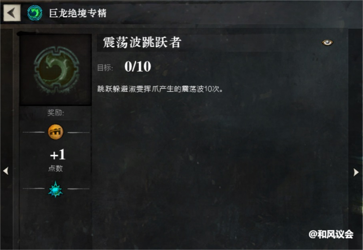Click the orange achievement points arch icon

[x=56, y=132]
